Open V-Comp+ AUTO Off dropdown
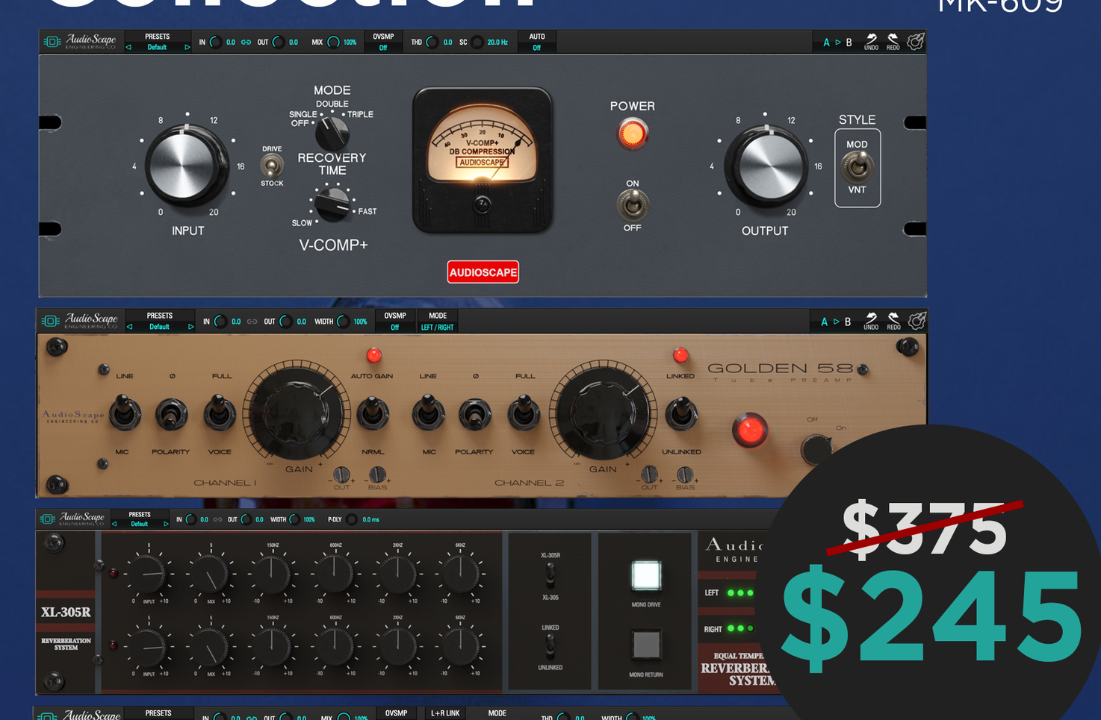 [x=536, y=42]
